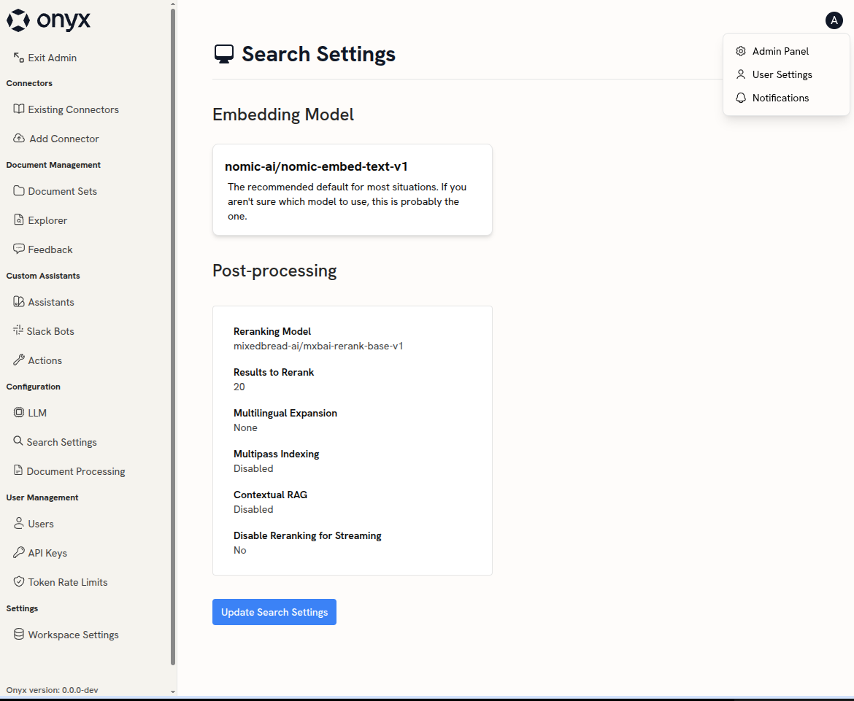
Task: Click the User Settings person icon
Action: pyautogui.click(x=741, y=74)
